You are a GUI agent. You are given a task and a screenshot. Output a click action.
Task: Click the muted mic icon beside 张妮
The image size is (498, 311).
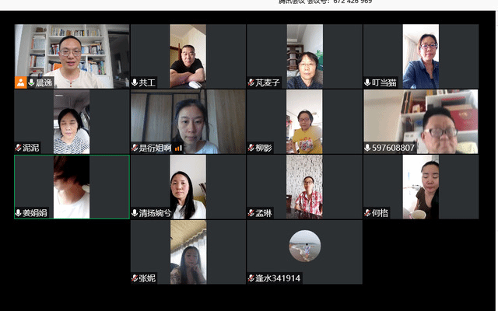coord(135,278)
